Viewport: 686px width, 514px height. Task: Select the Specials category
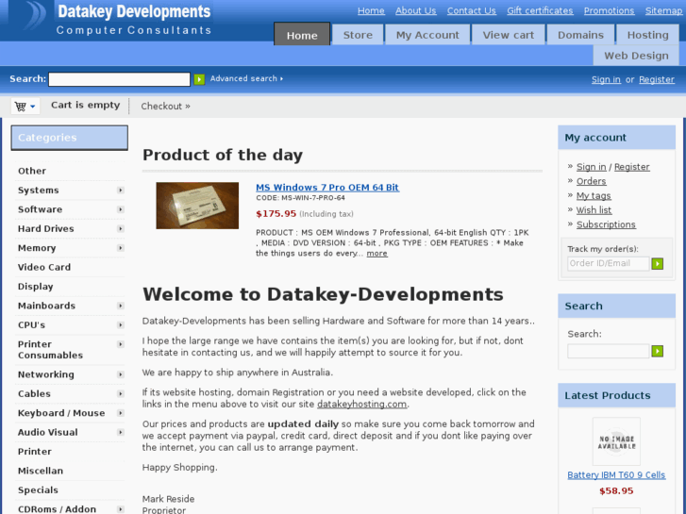tap(38, 489)
